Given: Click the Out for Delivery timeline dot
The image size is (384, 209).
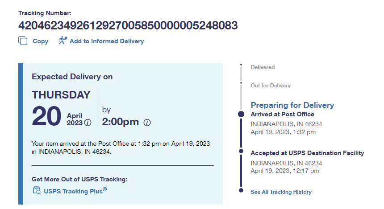Looking at the screenshot, I should click(241, 83).
